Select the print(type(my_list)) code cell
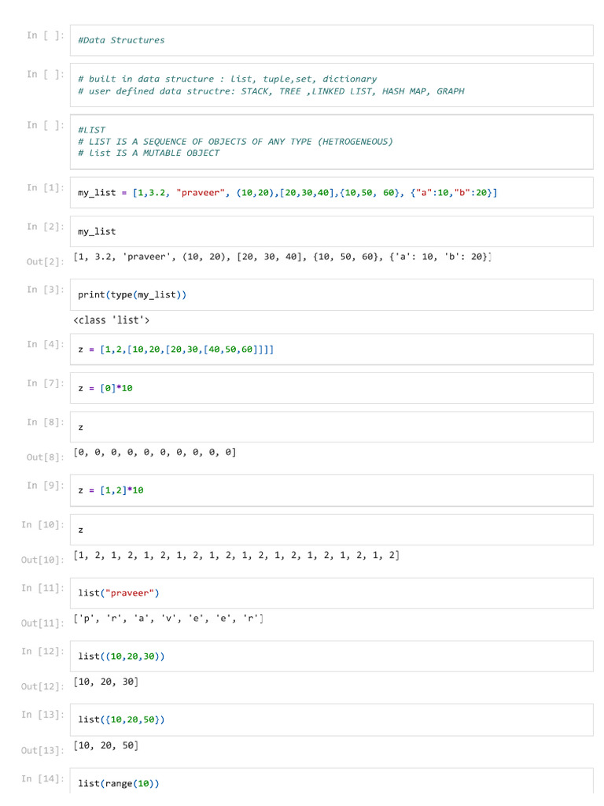Screen dimensions: 604x806 click(x=331, y=294)
